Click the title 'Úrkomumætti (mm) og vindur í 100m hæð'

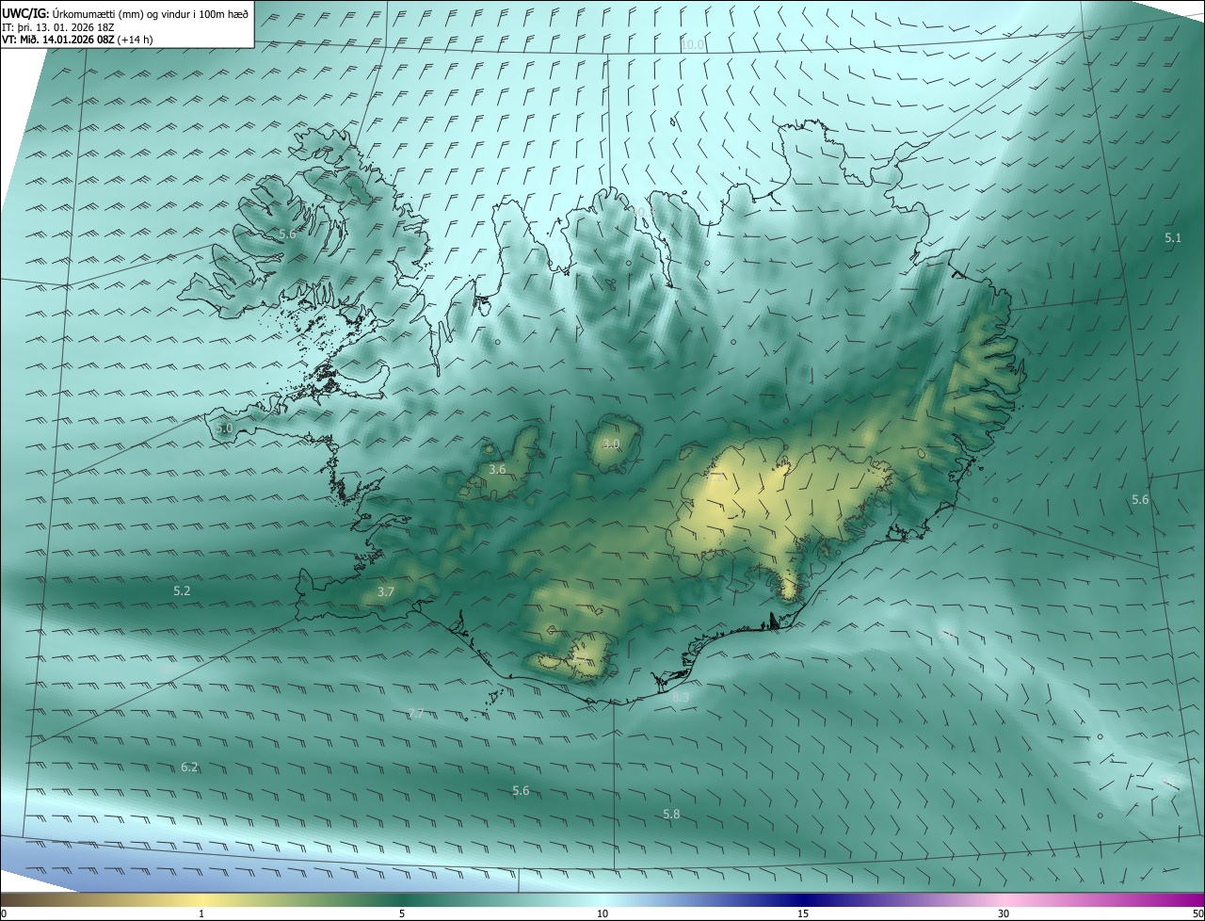coord(151,12)
